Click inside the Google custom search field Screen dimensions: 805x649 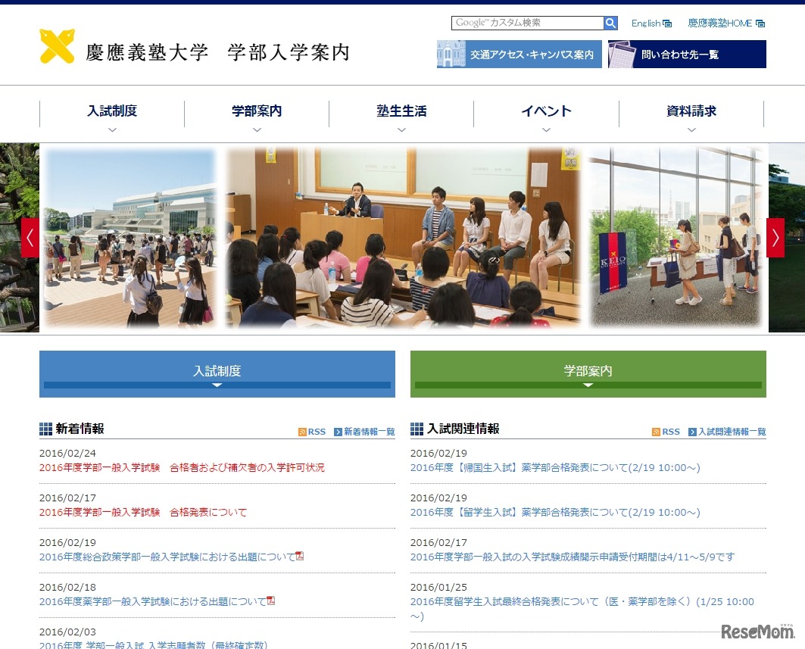[x=526, y=23]
